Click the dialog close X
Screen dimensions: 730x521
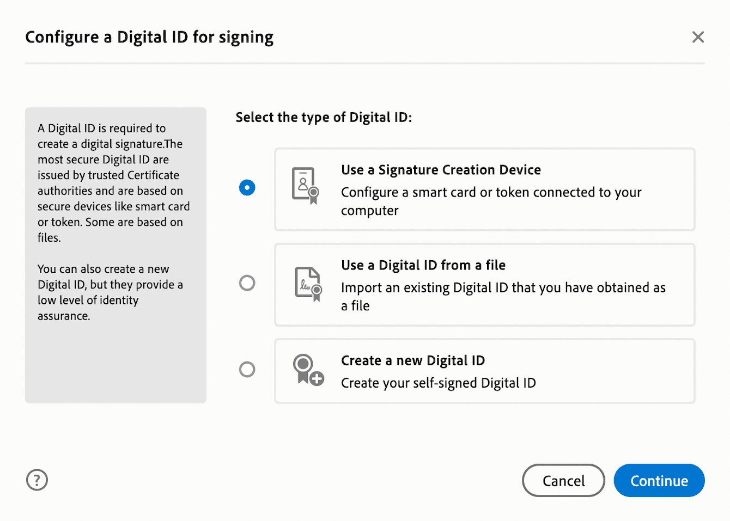pyautogui.click(x=698, y=36)
